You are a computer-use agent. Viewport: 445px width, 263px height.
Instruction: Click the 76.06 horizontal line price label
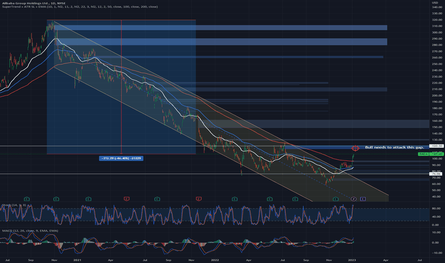pyautogui.click(x=436, y=174)
